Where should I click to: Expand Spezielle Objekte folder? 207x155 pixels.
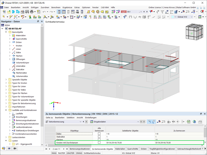pos(6,80)
